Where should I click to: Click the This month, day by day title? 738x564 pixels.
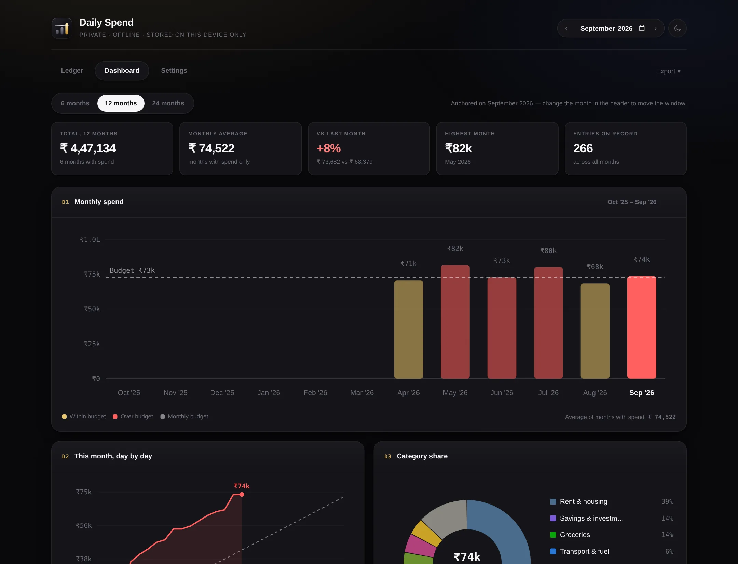[x=113, y=456]
